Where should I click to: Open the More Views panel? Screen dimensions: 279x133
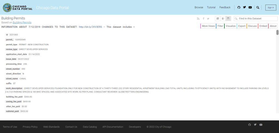pyautogui.click(x=208, y=26)
